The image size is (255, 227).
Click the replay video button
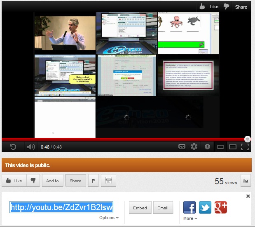point(13,147)
